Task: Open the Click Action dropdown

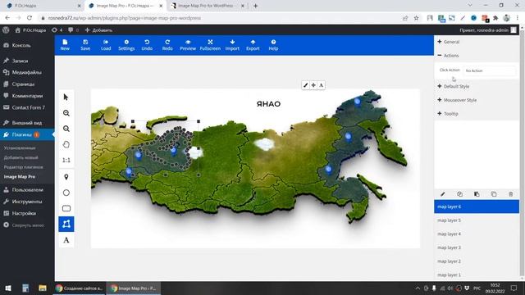Action: click(x=490, y=70)
